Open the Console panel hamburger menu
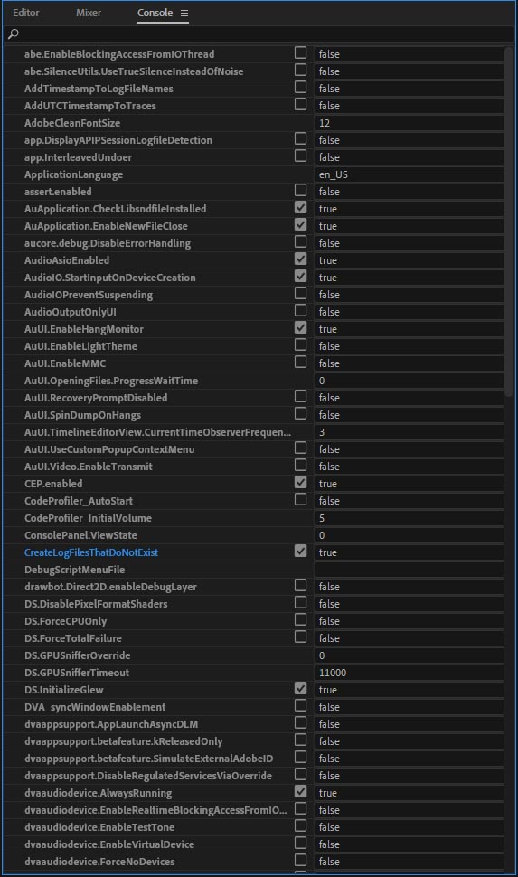Viewport: 518px width, 877px height. pos(184,13)
